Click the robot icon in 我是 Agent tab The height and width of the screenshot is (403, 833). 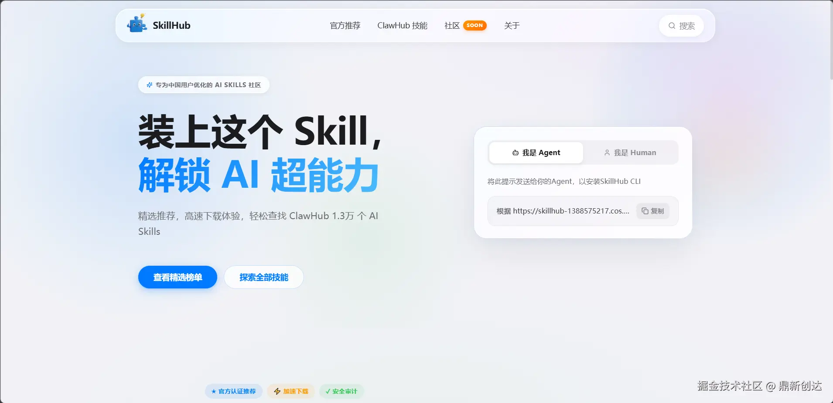click(x=515, y=152)
